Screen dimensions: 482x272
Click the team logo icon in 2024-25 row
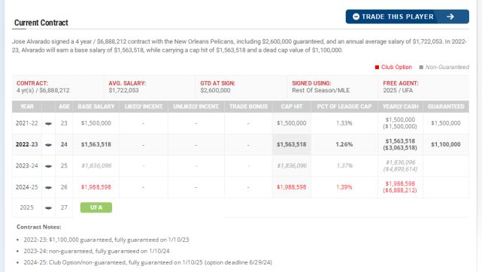pyautogui.click(x=48, y=188)
